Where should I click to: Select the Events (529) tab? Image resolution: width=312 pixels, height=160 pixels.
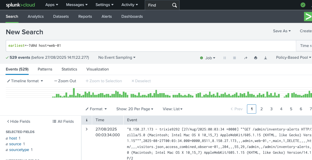coord(17,69)
